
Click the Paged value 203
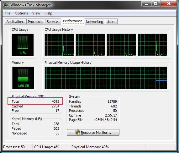pyautogui.click(x=56, y=128)
